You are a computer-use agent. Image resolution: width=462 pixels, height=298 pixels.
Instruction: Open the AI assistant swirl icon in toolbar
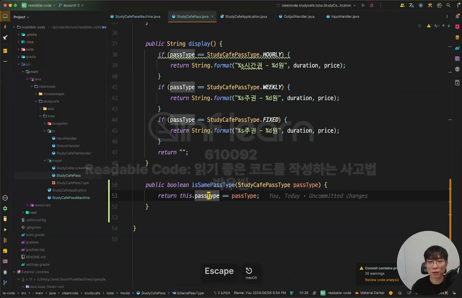[x=439, y=5]
